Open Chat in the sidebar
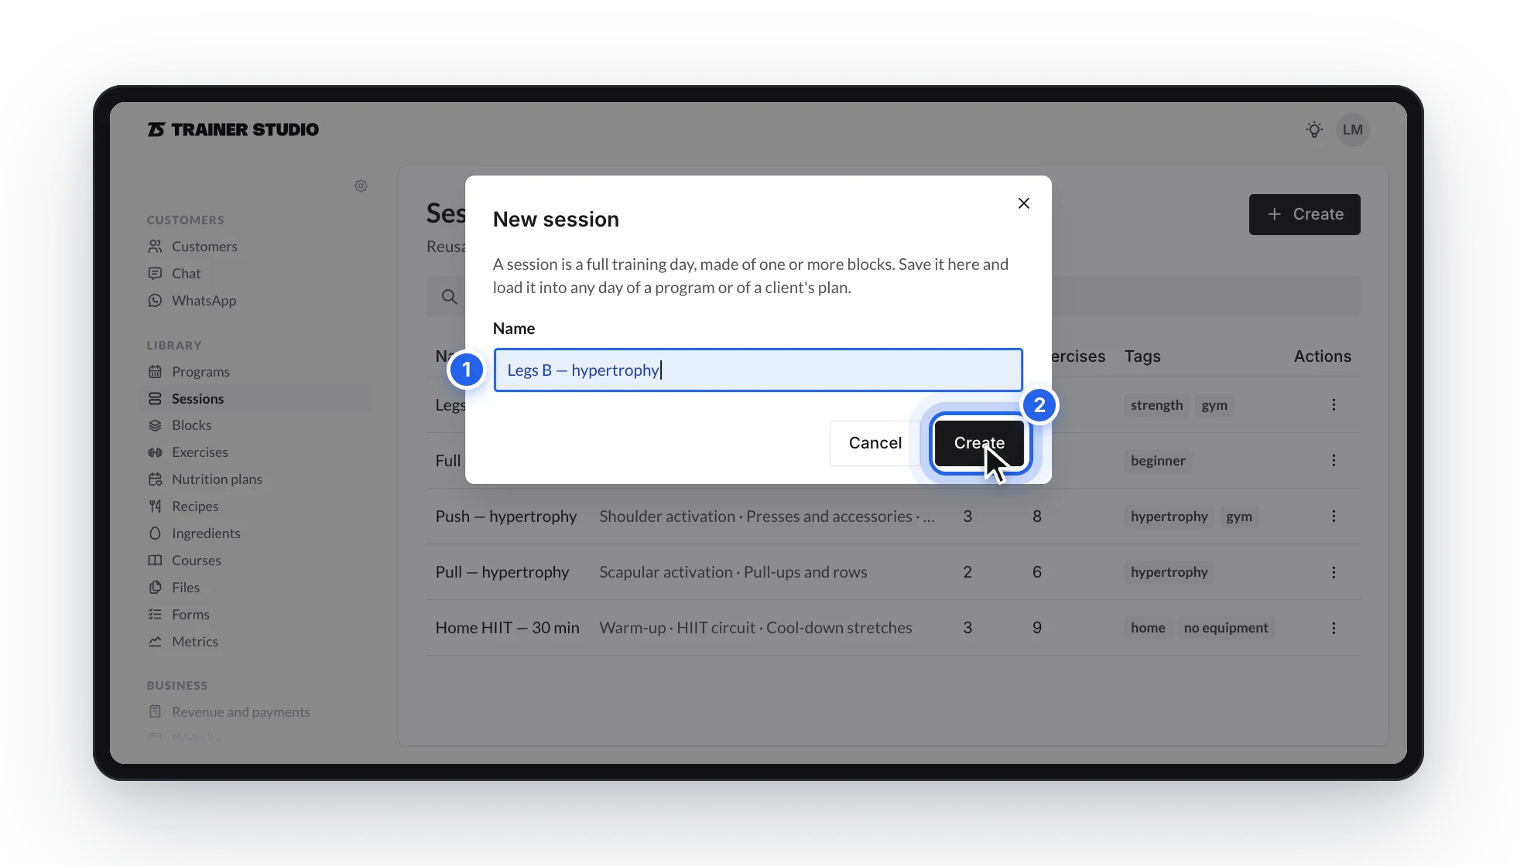Image resolution: width=1517 pixels, height=866 pixels. pyautogui.click(x=186, y=273)
